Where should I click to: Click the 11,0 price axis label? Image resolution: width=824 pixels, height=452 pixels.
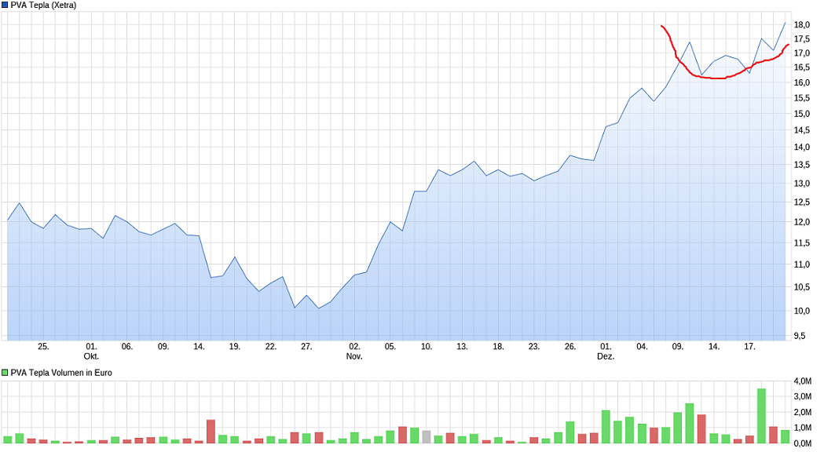tap(801, 264)
